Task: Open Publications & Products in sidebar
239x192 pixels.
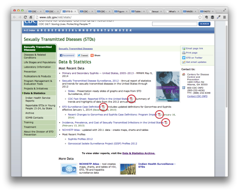Action: click(39, 76)
